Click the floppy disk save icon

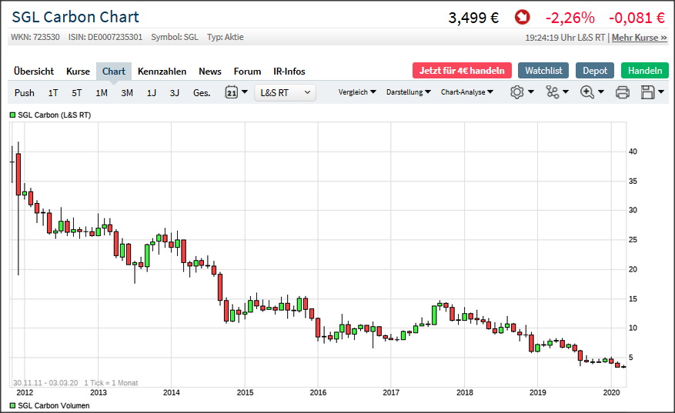point(647,92)
